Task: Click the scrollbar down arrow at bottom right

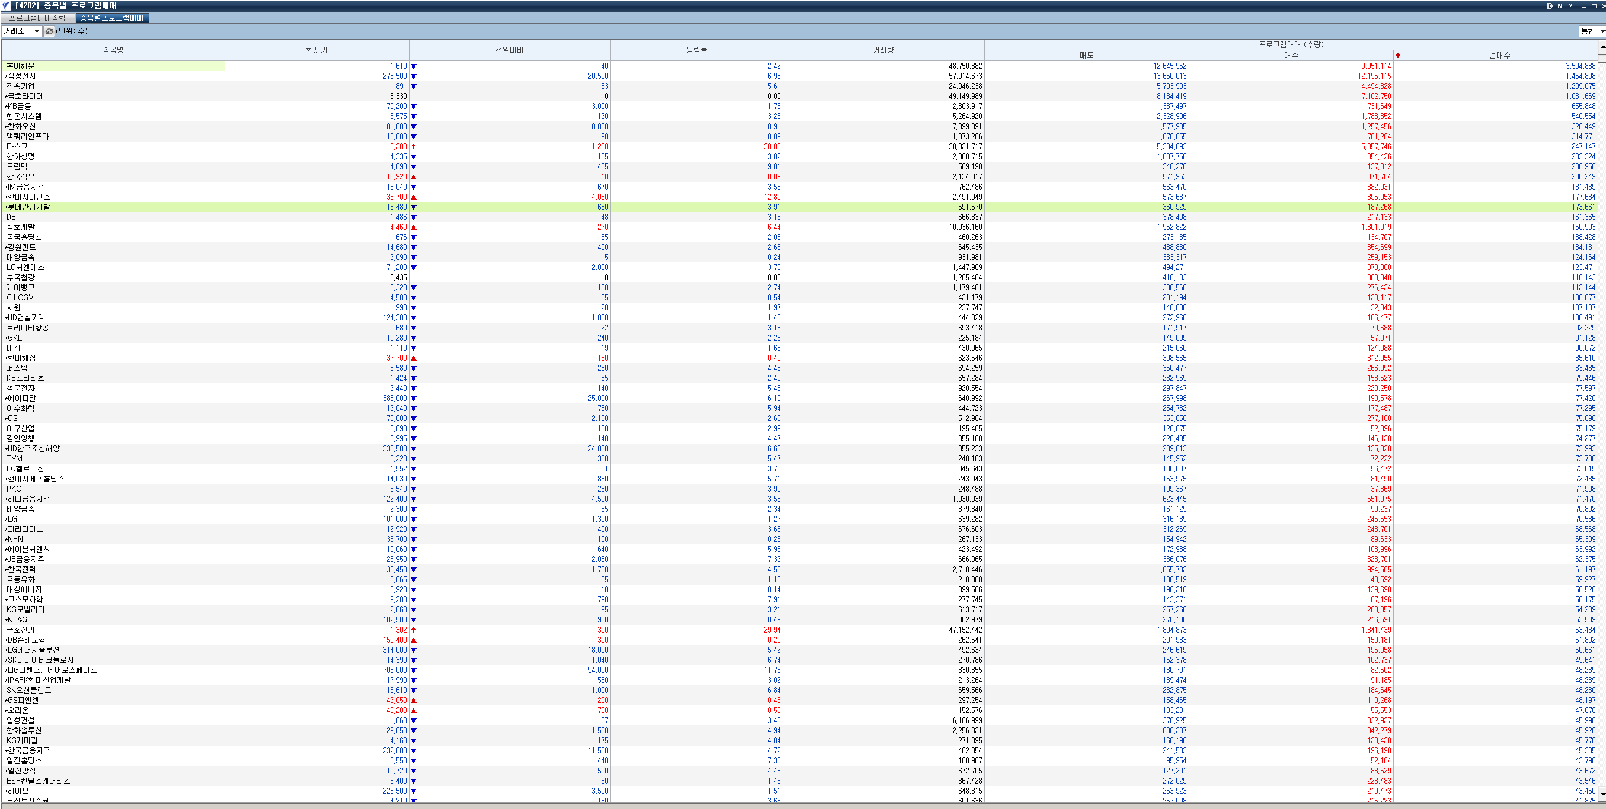Action: click(x=1602, y=795)
